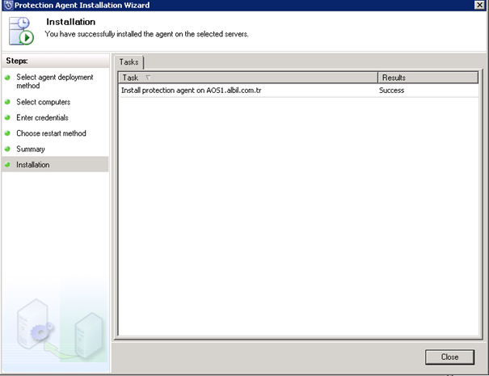The height and width of the screenshot is (376, 489).
Task: Click the title bar wizard icon
Action: (x=8, y=5)
